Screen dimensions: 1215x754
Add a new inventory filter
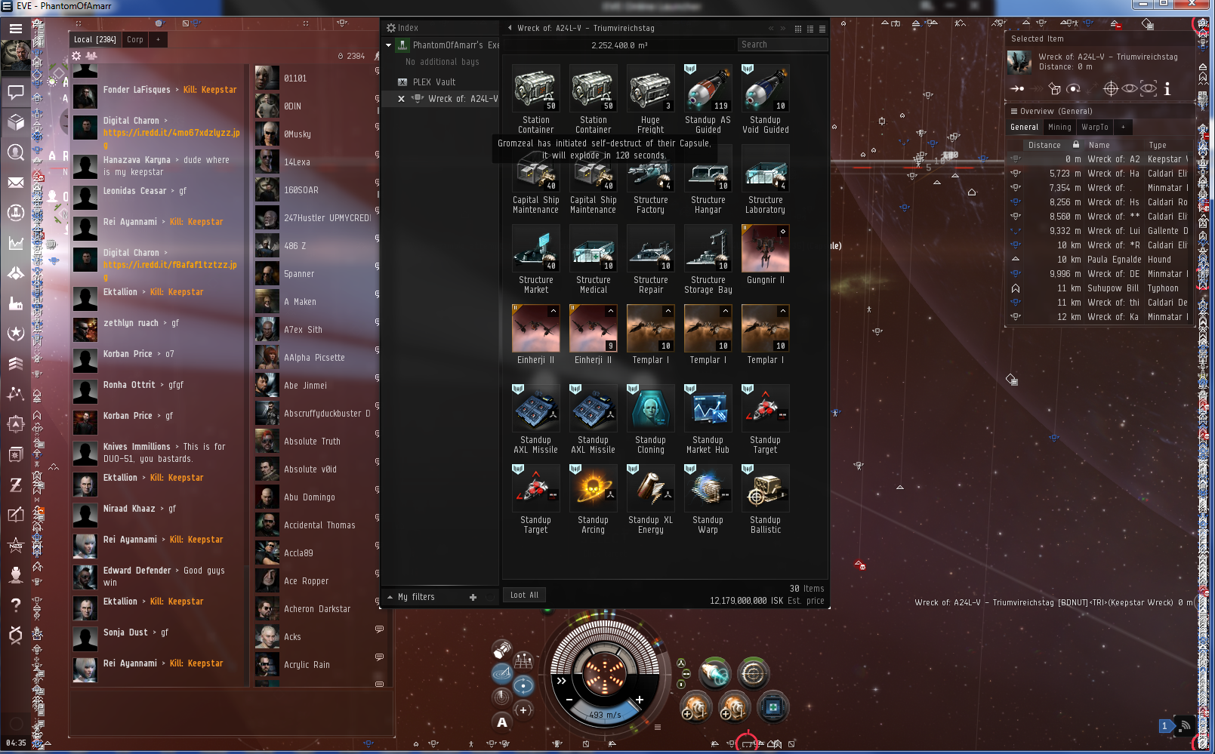473,597
